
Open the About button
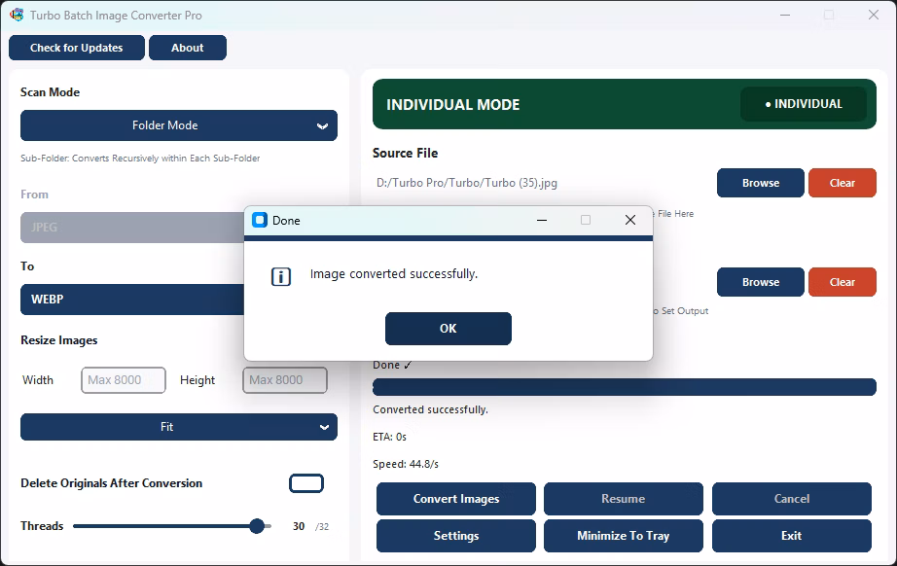(x=188, y=48)
